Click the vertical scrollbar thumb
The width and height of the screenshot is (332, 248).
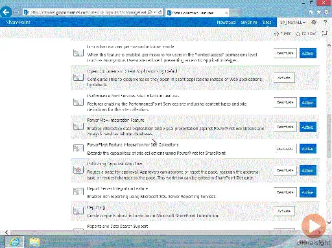(329, 136)
